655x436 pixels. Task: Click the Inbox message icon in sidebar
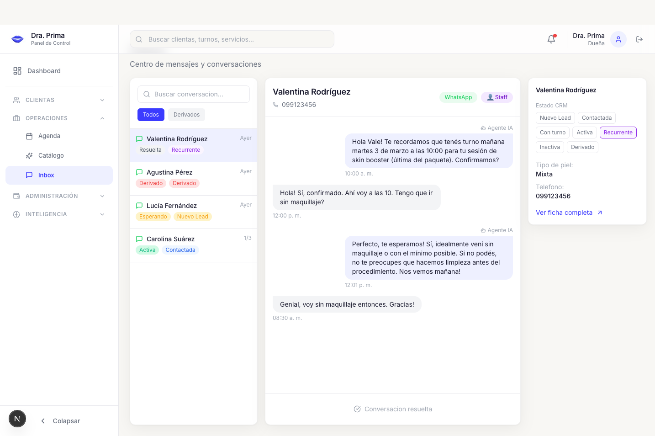[29, 175]
